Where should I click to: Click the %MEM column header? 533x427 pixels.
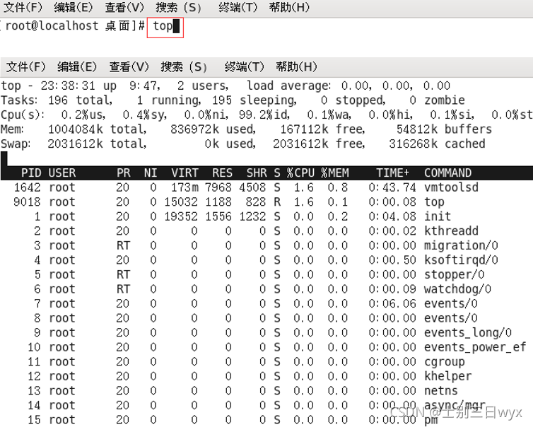(335, 173)
